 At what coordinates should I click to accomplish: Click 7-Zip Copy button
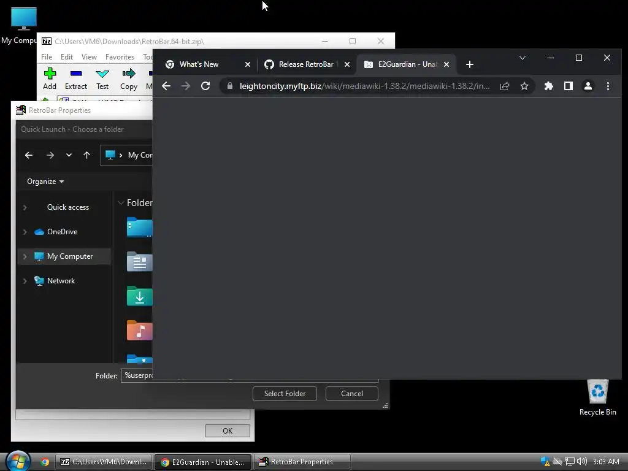(x=129, y=79)
